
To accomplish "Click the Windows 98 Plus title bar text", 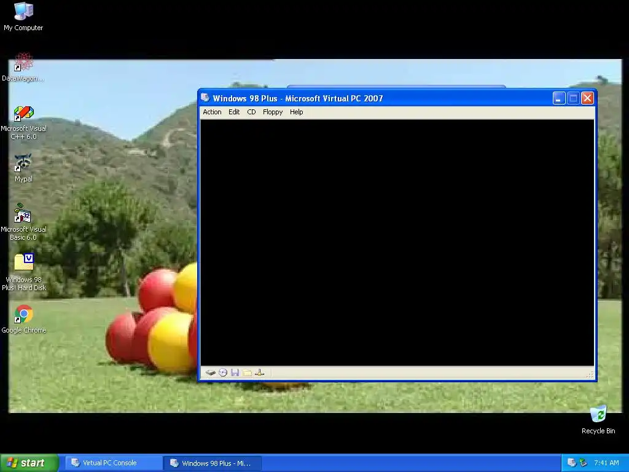I will click(x=298, y=98).
